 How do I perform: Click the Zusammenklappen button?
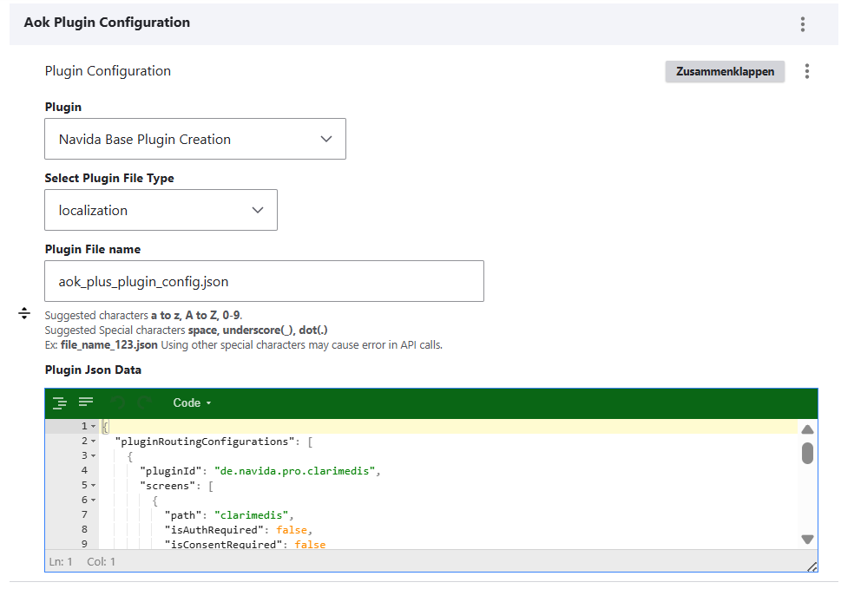(725, 72)
